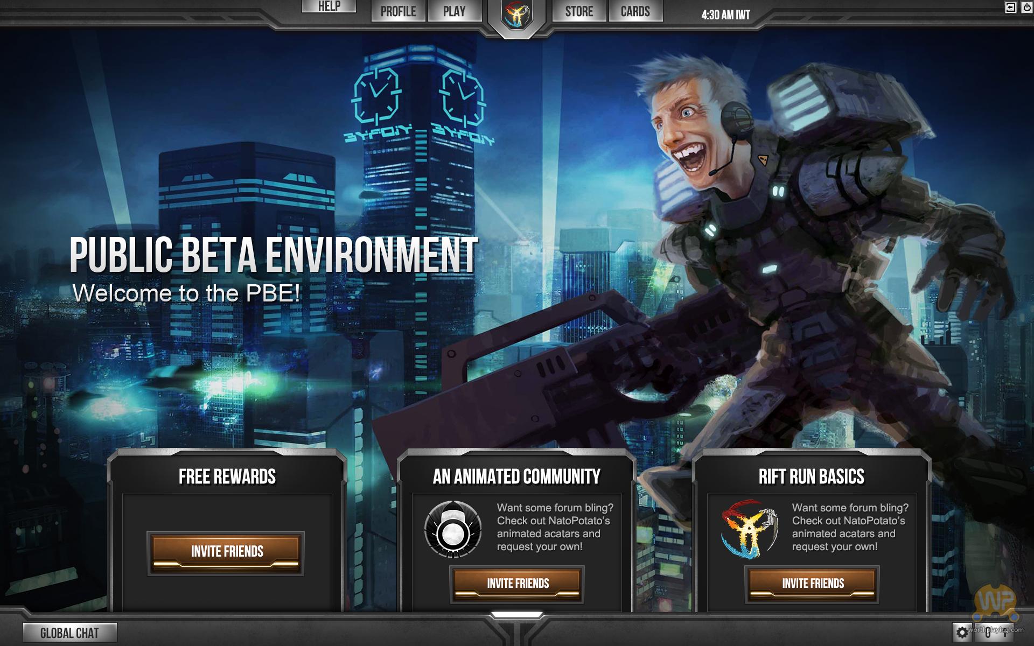Switch to the Play tab
1034x646 pixels.
(454, 11)
